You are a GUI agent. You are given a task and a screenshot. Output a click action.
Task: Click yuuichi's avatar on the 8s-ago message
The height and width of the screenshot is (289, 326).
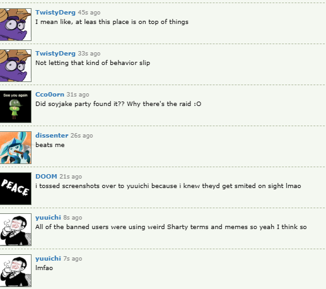pyautogui.click(x=16, y=230)
